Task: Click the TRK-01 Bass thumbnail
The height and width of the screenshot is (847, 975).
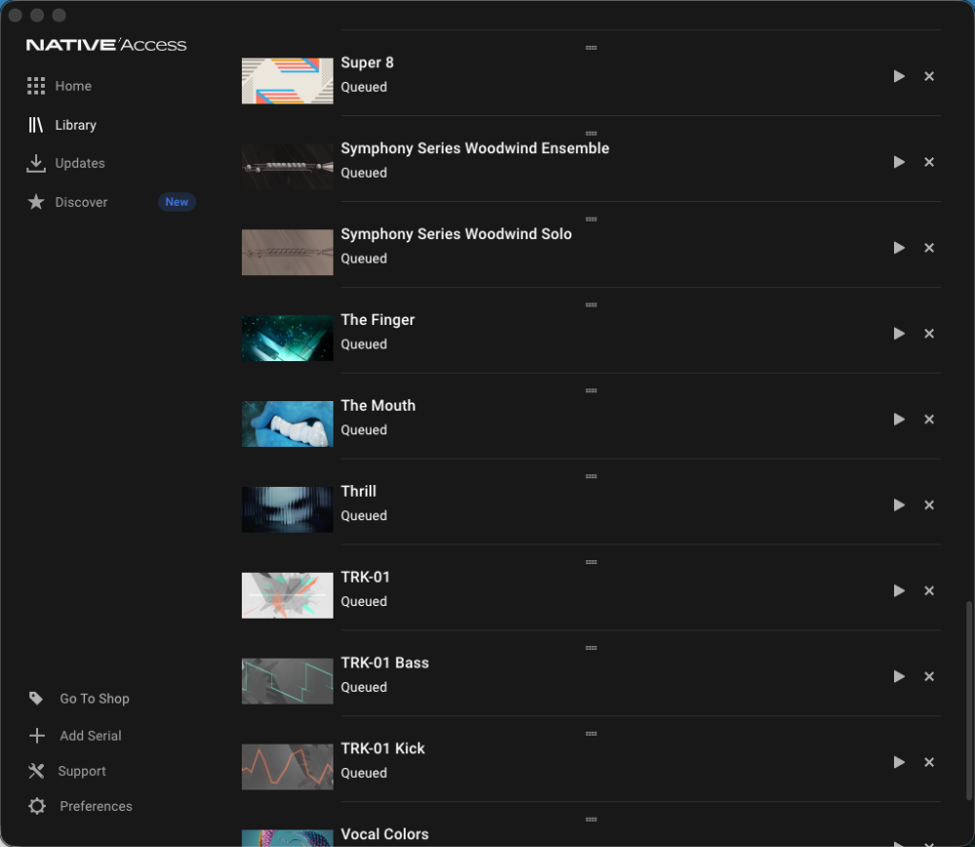Action: coord(288,681)
